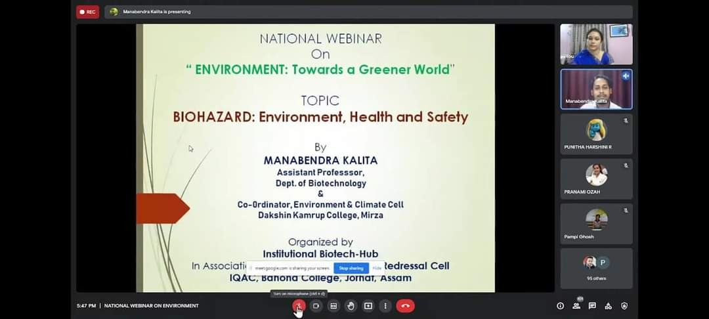The image size is (709, 319).
Task: Open the chat messages panel
Action: [x=592, y=306]
